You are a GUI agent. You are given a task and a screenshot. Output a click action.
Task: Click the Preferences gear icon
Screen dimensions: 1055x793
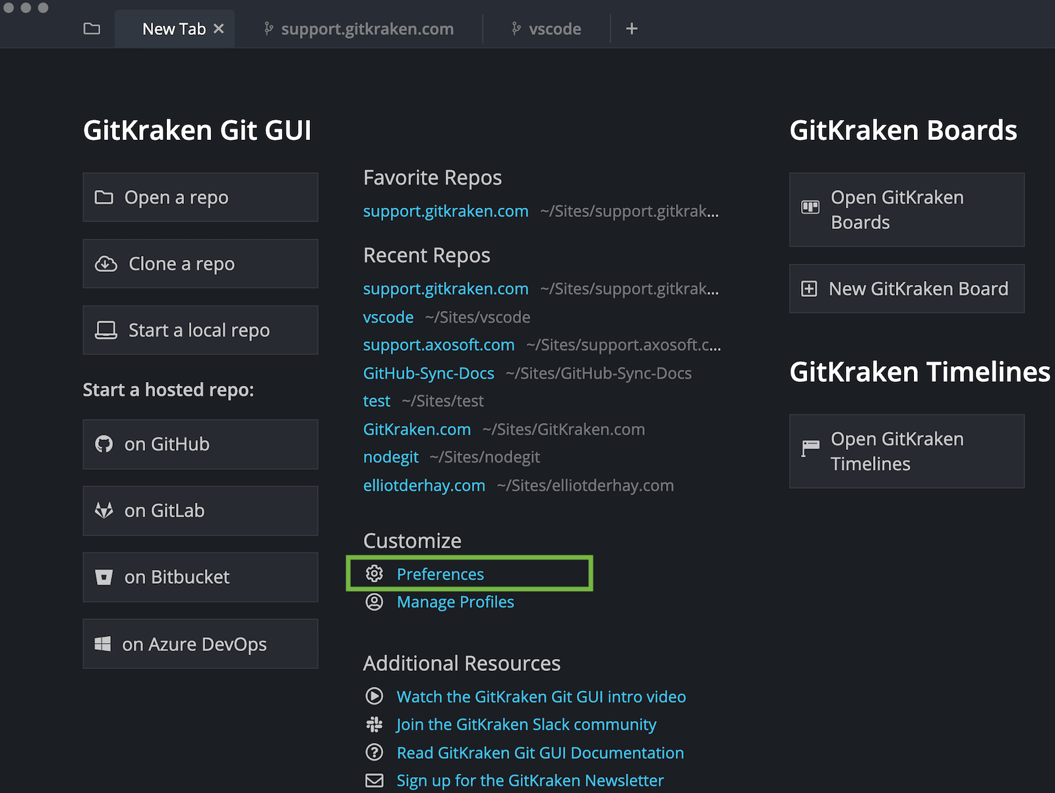(375, 574)
